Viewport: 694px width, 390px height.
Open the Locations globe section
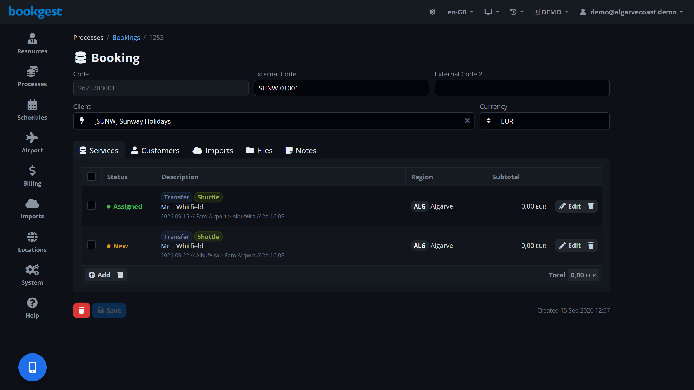(x=32, y=242)
